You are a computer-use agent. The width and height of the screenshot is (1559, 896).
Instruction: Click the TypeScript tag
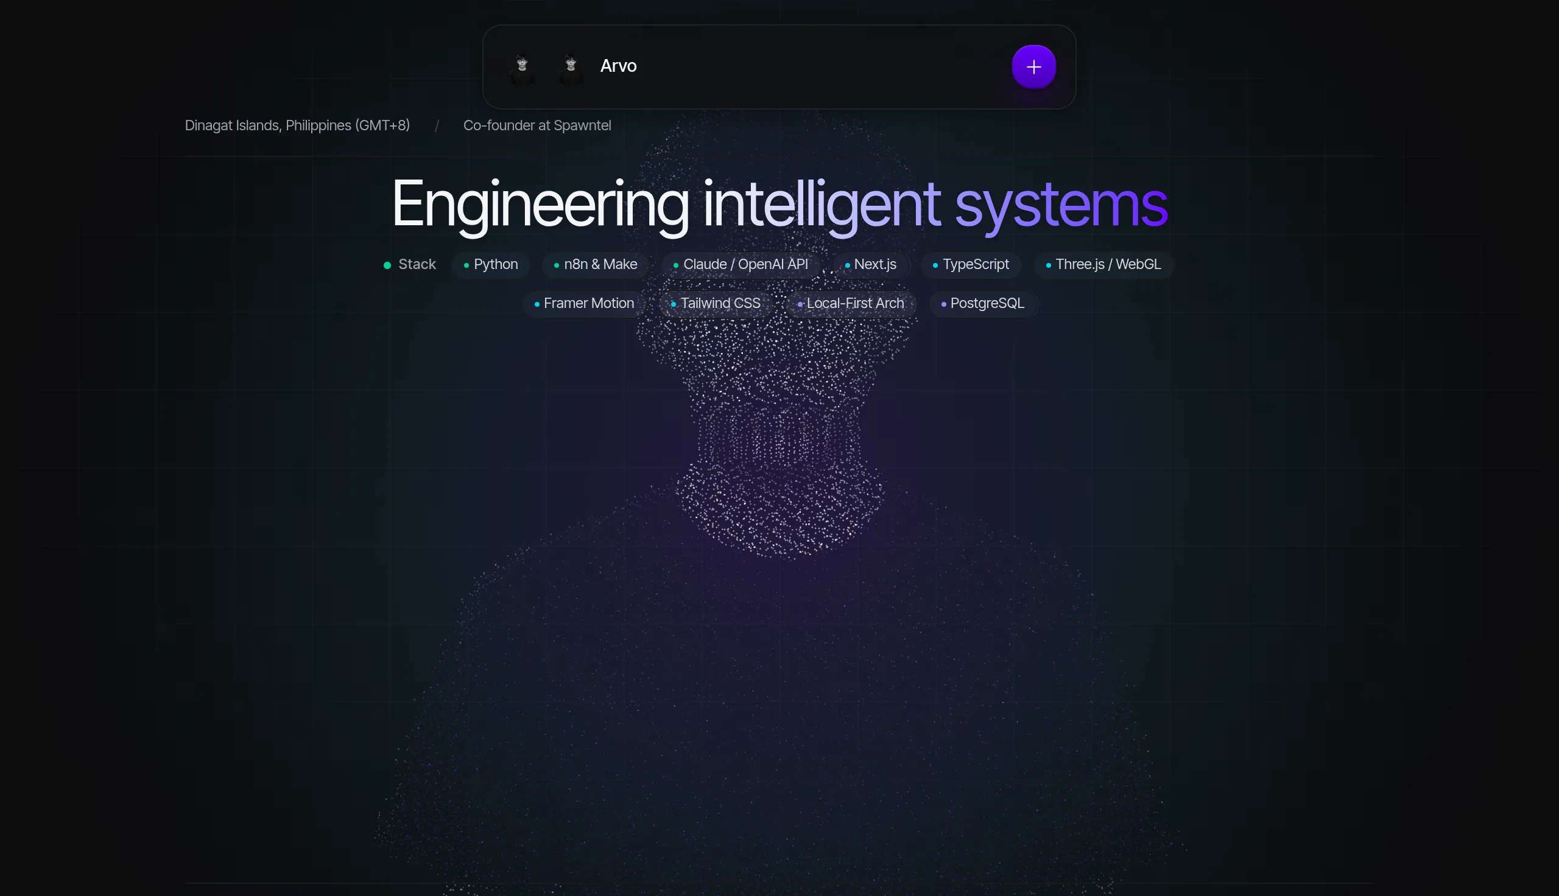click(x=971, y=265)
